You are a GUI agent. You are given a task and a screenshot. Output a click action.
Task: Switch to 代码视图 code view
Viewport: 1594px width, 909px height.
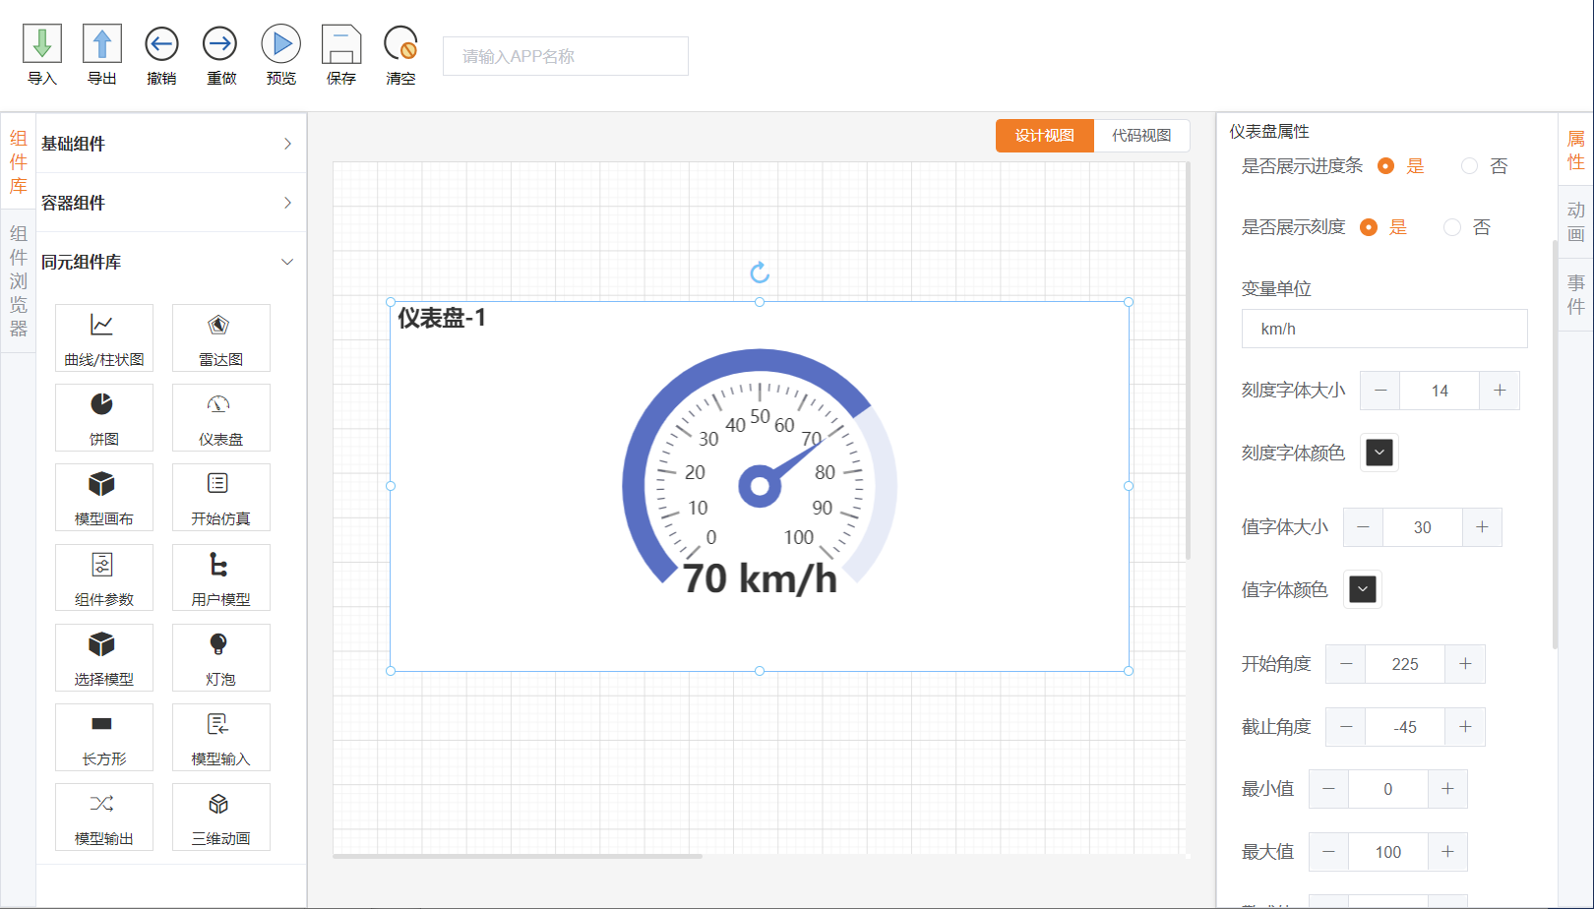[x=1141, y=136]
